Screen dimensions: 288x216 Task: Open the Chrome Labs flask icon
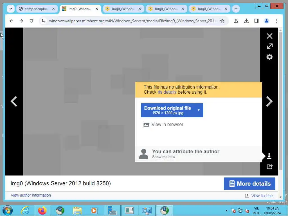tap(236, 21)
